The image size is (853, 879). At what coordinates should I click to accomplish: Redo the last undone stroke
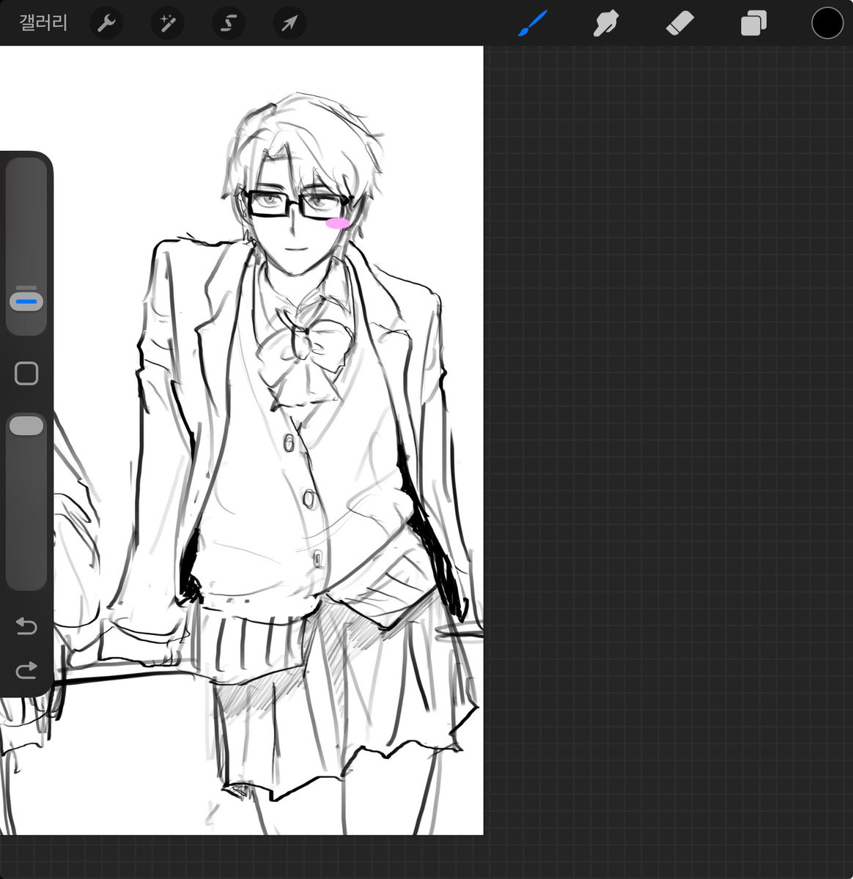click(x=26, y=670)
